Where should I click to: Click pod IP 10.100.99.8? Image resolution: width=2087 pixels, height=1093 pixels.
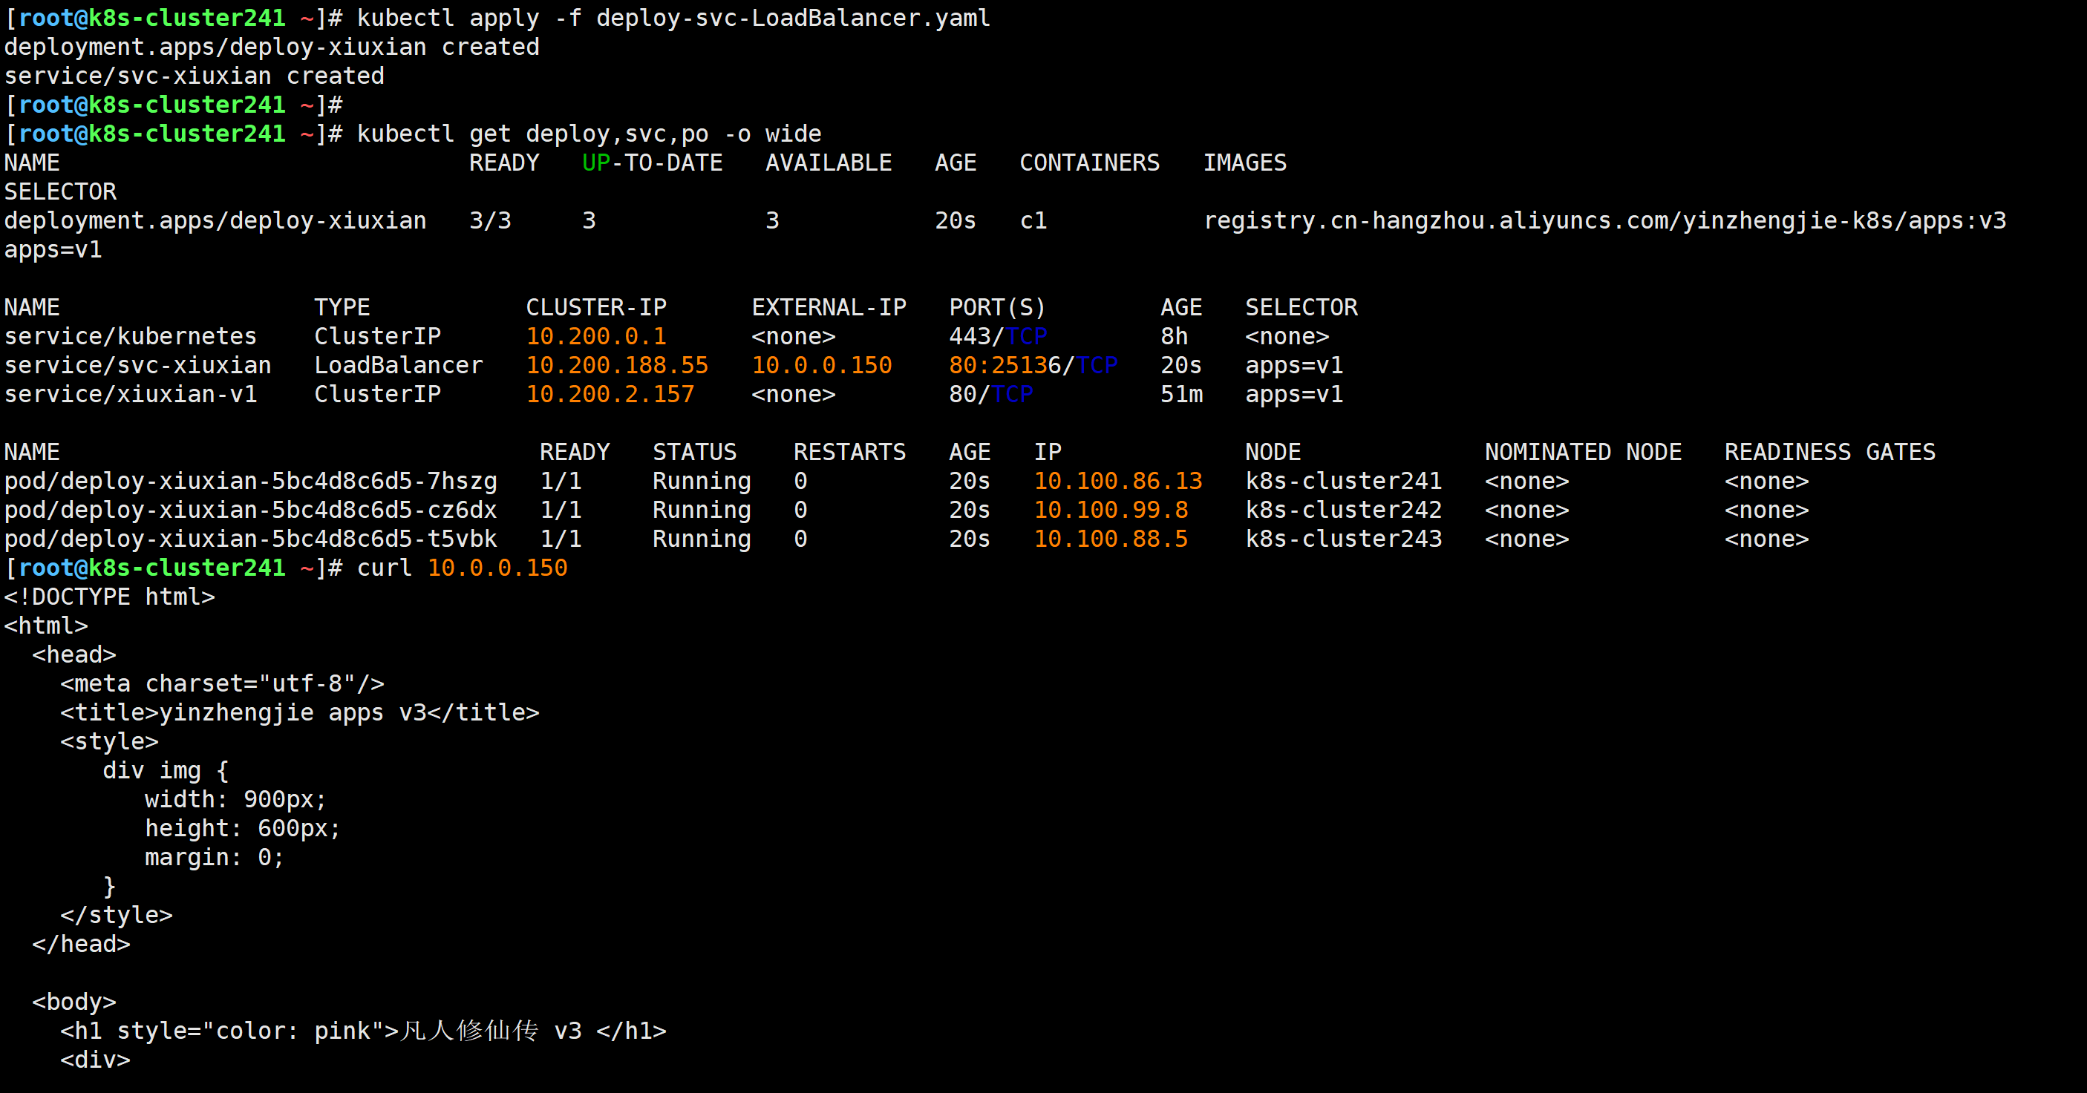[1111, 510]
